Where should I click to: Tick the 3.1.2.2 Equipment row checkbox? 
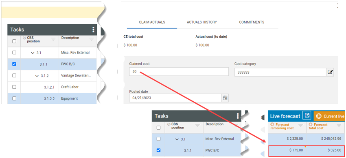point(14,98)
